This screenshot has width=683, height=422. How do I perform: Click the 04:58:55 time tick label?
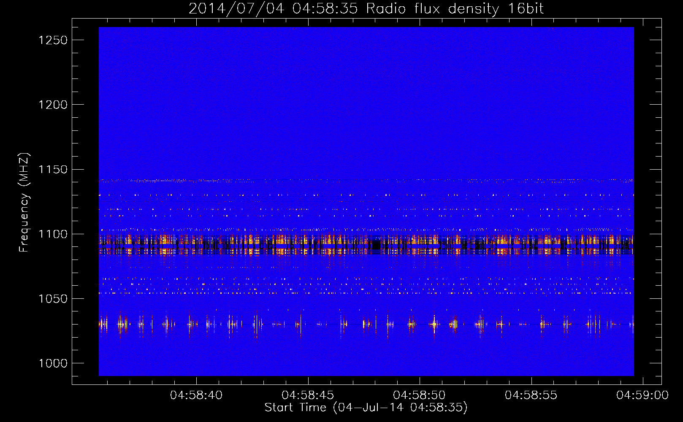click(x=531, y=395)
